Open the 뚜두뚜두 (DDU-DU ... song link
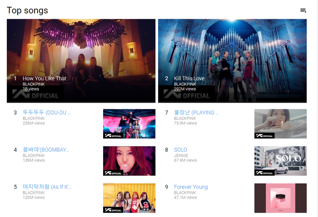Image resolution: width=318 pixels, height=217 pixels. (x=47, y=112)
